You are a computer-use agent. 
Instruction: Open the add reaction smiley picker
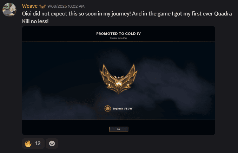pos(52,144)
